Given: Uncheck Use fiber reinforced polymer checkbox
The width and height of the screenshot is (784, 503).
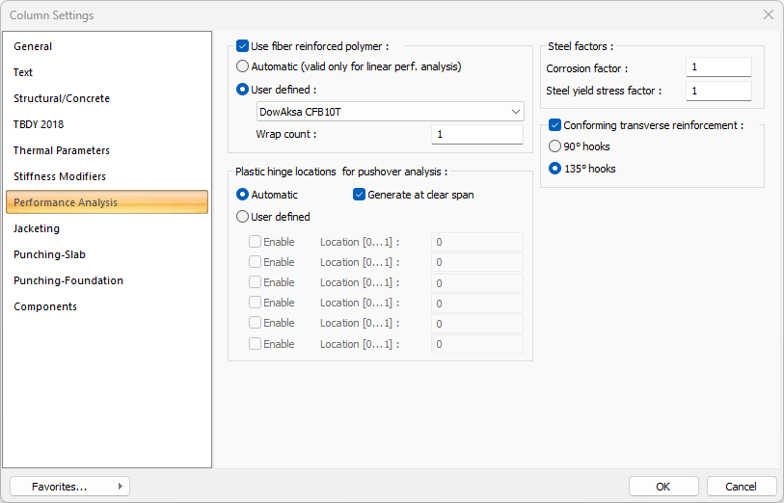Looking at the screenshot, I should [243, 46].
